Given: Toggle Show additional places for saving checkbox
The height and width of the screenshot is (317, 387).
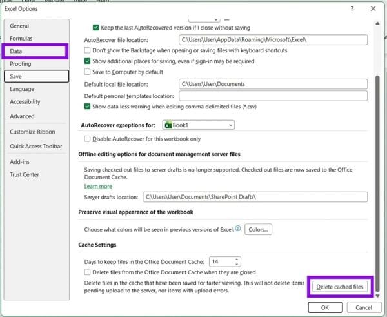Looking at the screenshot, I should (87, 61).
